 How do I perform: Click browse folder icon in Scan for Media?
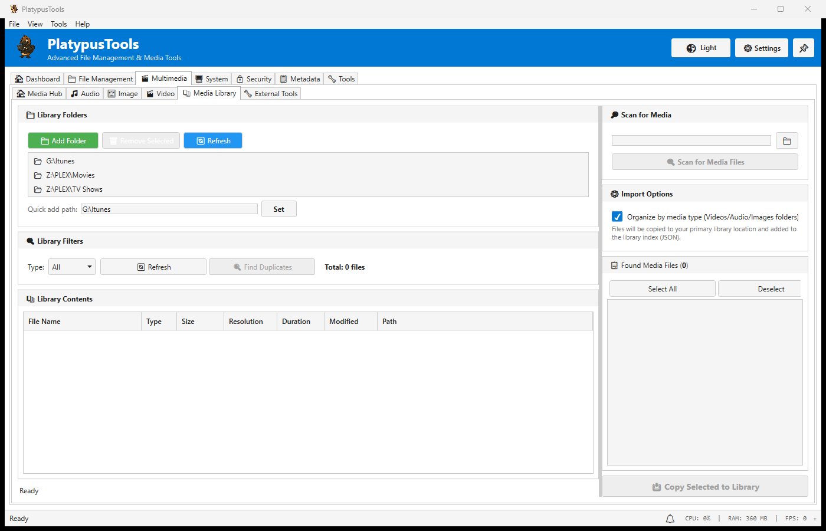tap(786, 141)
